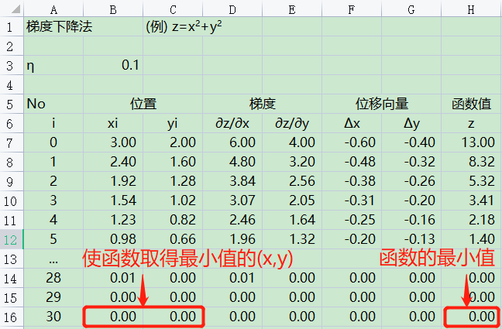502x329 pixels.
Task: Select column header A
Action: coord(53,8)
